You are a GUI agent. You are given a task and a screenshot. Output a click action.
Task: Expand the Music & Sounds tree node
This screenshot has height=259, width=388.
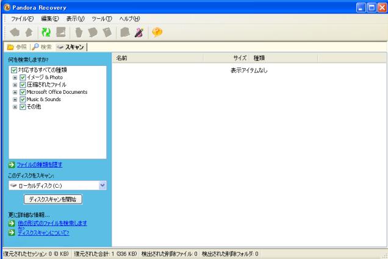pyautogui.click(x=15, y=99)
